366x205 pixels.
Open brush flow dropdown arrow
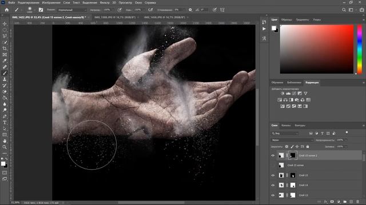coord(144,10)
